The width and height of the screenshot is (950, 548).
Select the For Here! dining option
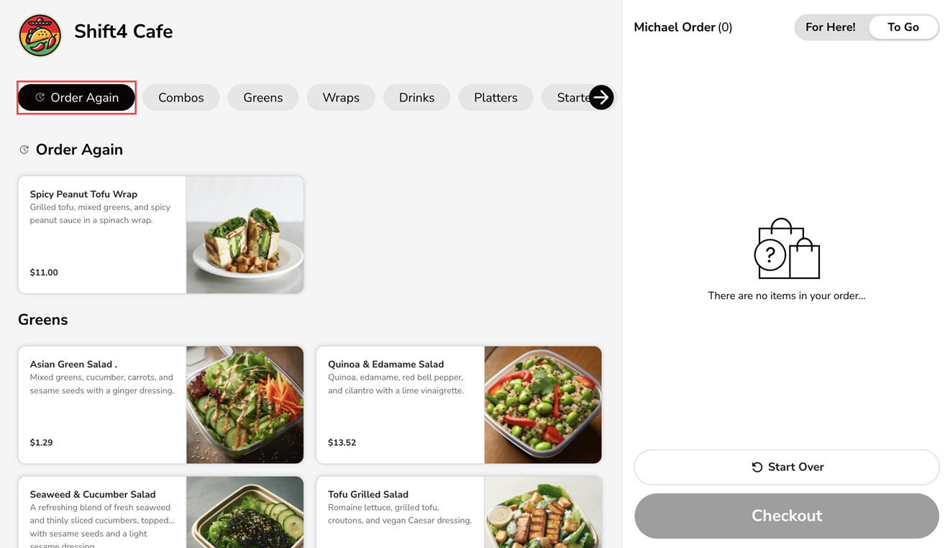[830, 27]
